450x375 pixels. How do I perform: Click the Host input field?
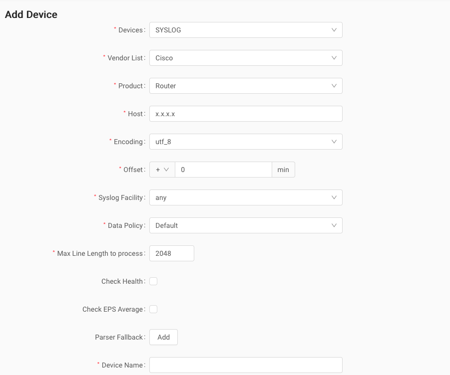coord(246,114)
